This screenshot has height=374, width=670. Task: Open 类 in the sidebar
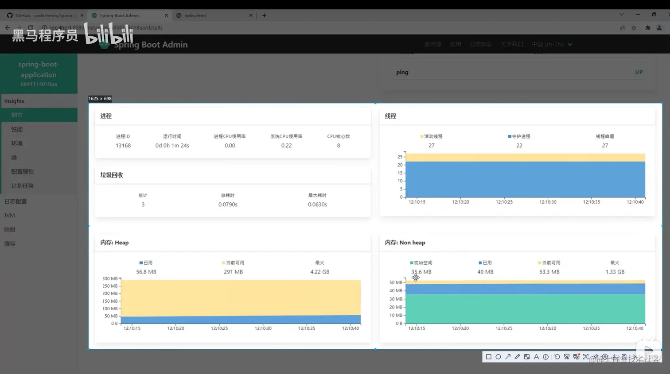click(39, 158)
